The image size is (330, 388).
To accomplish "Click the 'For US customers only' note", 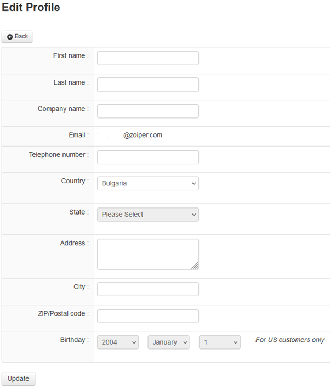I will (x=289, y=340).
